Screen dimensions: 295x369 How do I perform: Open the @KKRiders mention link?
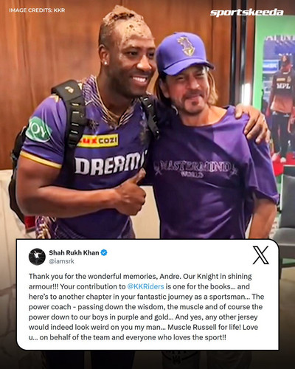click(x=146, y=286)
